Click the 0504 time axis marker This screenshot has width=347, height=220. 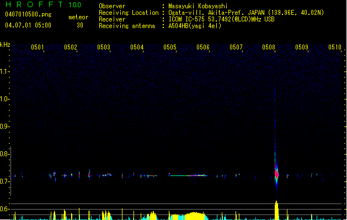tap(137, 47)
